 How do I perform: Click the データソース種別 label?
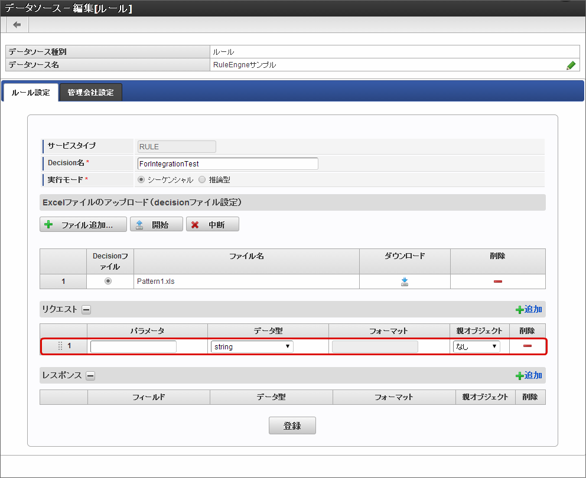37,51
